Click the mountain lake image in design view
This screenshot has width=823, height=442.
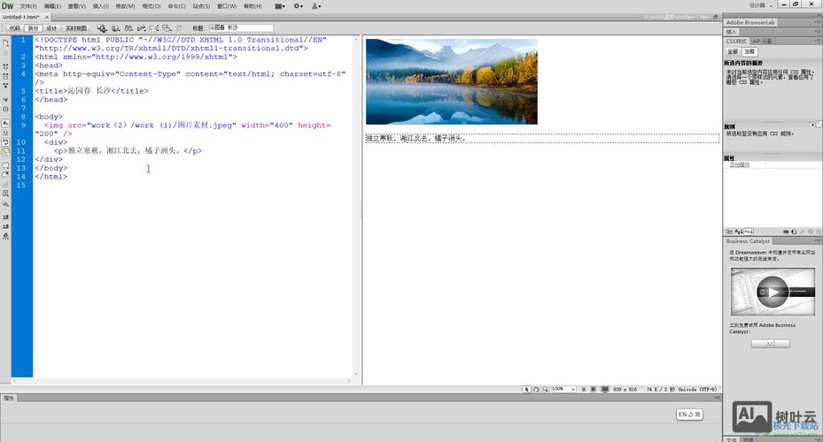point(452,81)
